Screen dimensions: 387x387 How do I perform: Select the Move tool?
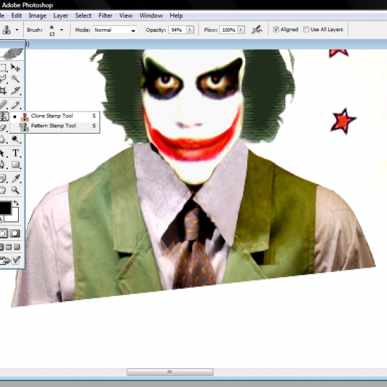[x=15, y=67]
